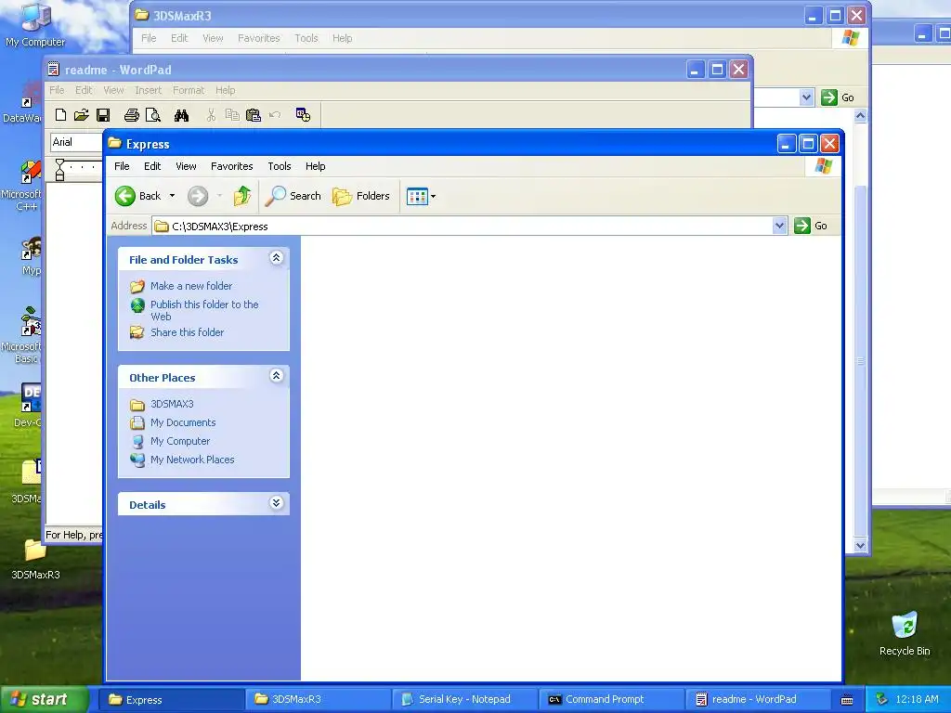Image resolution: width=951 pixels, height=713 pixels.
Task: Click the Copy icon in WordPad
Action: [x=231, y=114]
